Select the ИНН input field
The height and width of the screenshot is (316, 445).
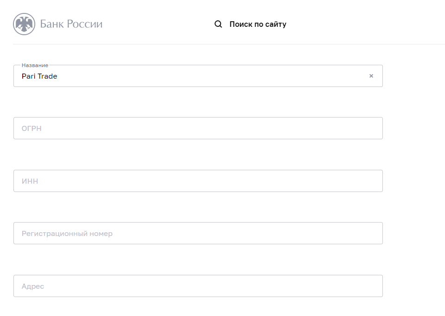198,181
